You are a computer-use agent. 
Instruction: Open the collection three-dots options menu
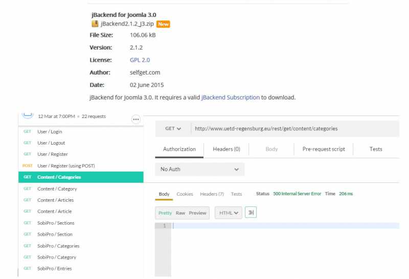click(136, 120)
